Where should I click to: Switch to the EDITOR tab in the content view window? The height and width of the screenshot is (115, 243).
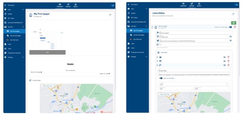pyautogui.click(x=68, y=5)
